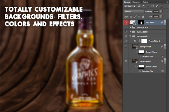Viewport: 169px width, 112px height.
Task: Filter layers by adjustment layers icon
Action: pyautogui.click(x=143, y=6)
